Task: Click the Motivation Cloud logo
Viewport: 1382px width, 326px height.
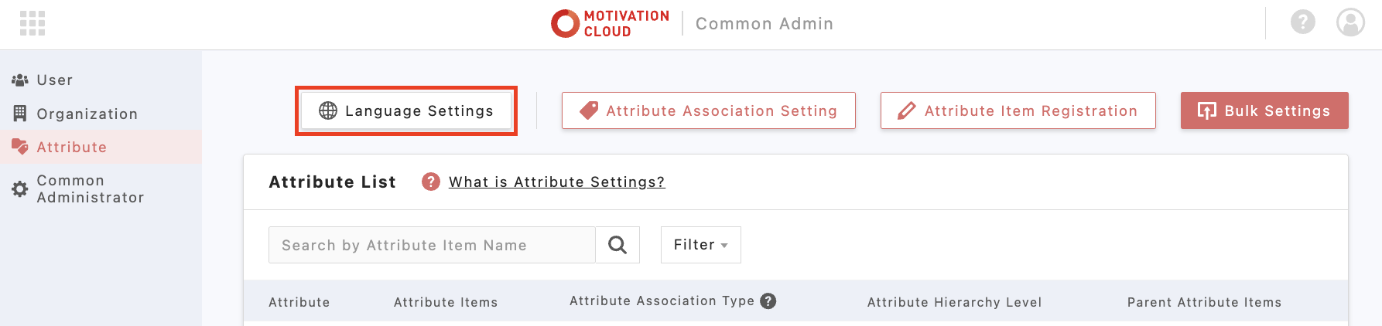Action: pos(610,23)
